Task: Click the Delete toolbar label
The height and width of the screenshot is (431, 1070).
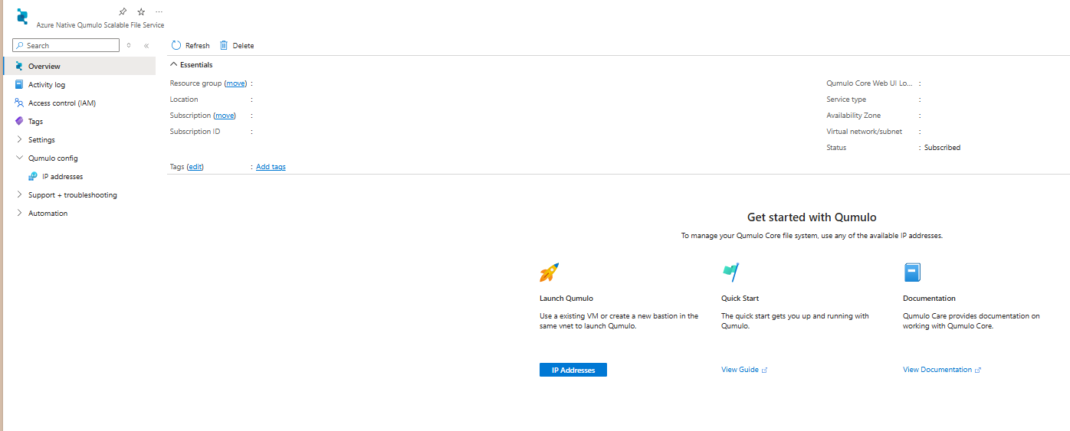Action: (x=243, y=46)
